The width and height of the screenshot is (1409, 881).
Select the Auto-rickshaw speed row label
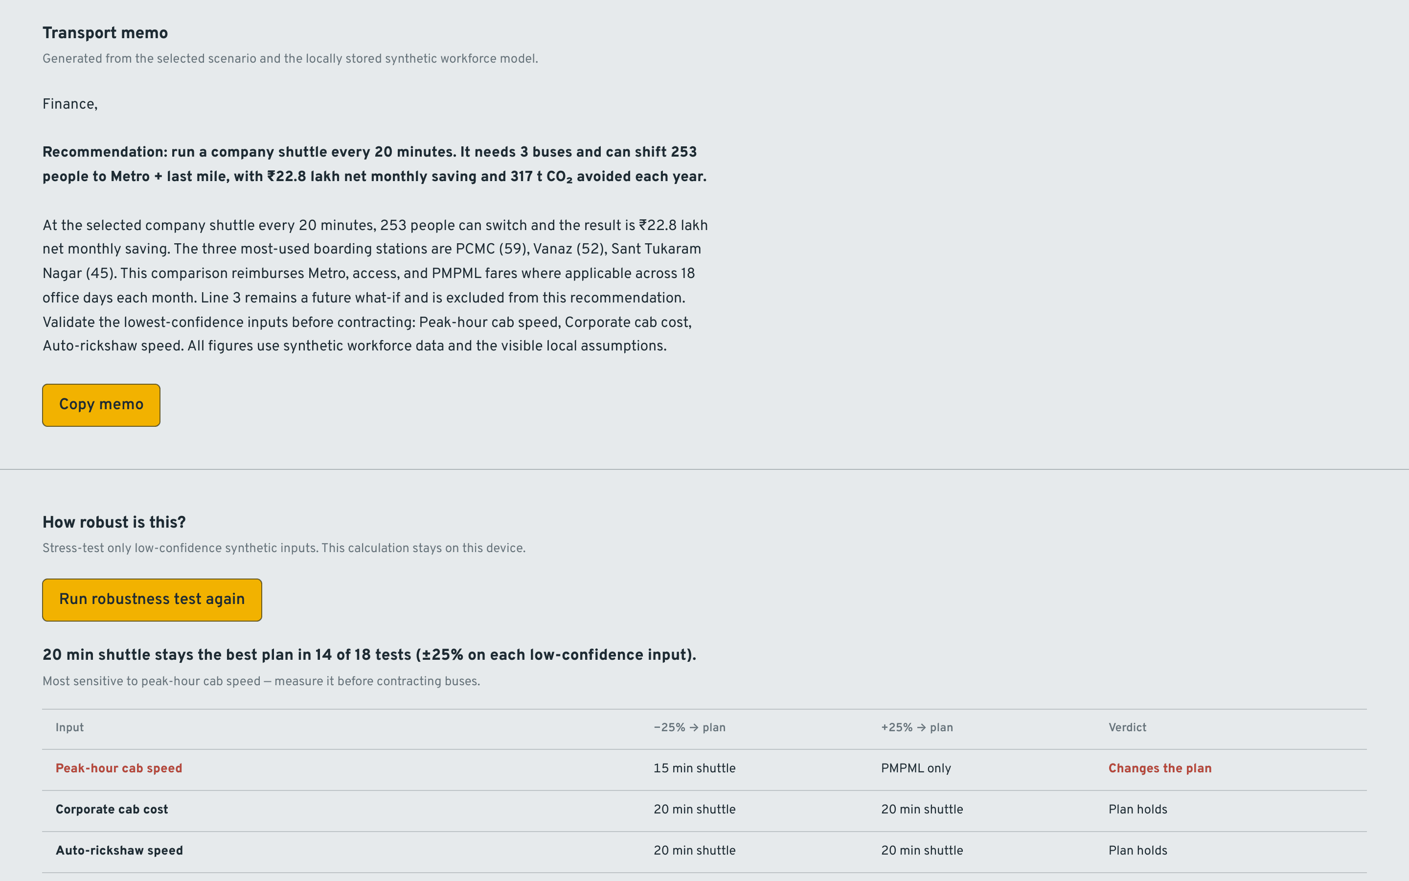coord(119,851)
